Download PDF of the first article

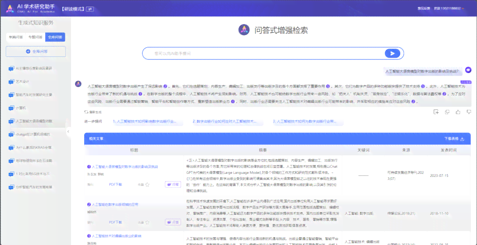tap(115, 184)
